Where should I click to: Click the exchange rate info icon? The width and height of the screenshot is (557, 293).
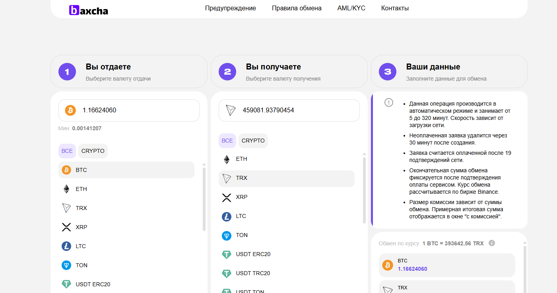(x=491, y=243)
